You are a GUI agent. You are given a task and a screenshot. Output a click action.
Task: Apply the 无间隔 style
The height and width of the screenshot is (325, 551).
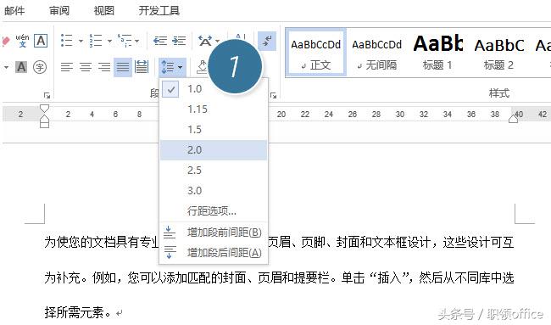(x=376, y=53)
